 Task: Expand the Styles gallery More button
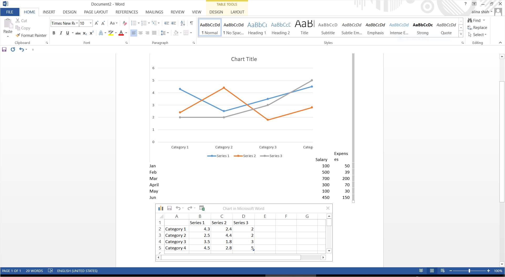click(x=461, y=34)
